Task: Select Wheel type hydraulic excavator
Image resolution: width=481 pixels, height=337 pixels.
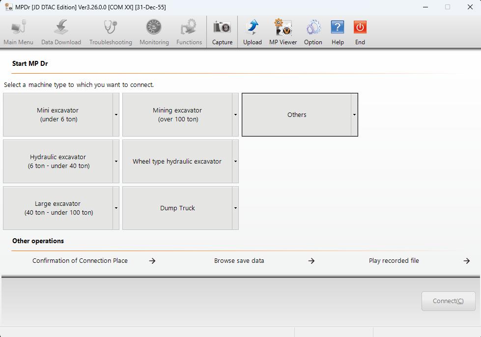Action: pyautogui.click(x=177, y=161)
